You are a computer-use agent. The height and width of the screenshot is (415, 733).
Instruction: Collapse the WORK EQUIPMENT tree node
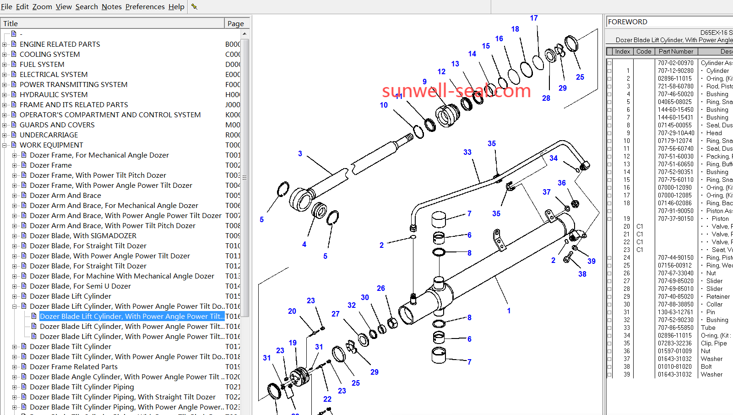(x=5, y=145)
